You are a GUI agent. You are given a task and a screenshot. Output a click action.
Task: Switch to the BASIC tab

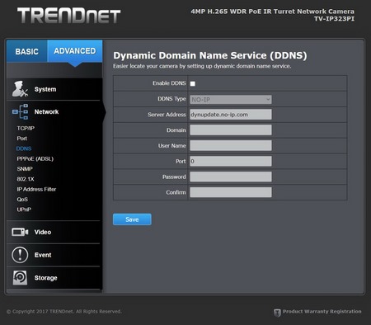click(27, 51)
